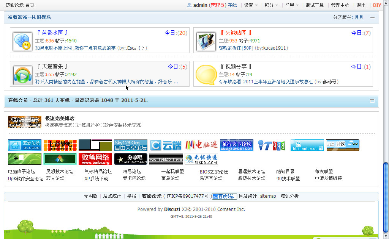Open the 电脑疯子论坛 friend link

pos(22,172)
